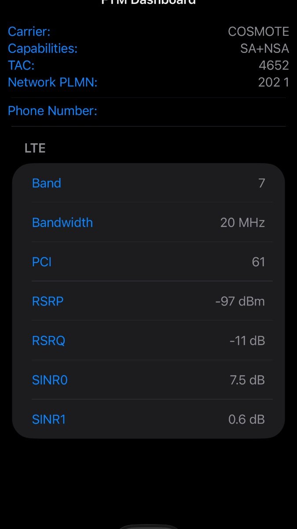Select the 20 MHz bandwidth value

242,222
